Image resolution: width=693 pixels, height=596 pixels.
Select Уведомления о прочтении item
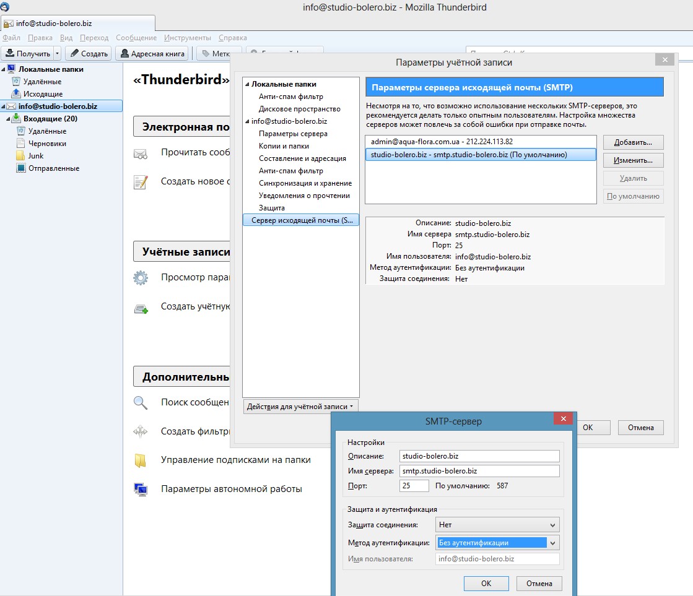[x=304, y=196]
